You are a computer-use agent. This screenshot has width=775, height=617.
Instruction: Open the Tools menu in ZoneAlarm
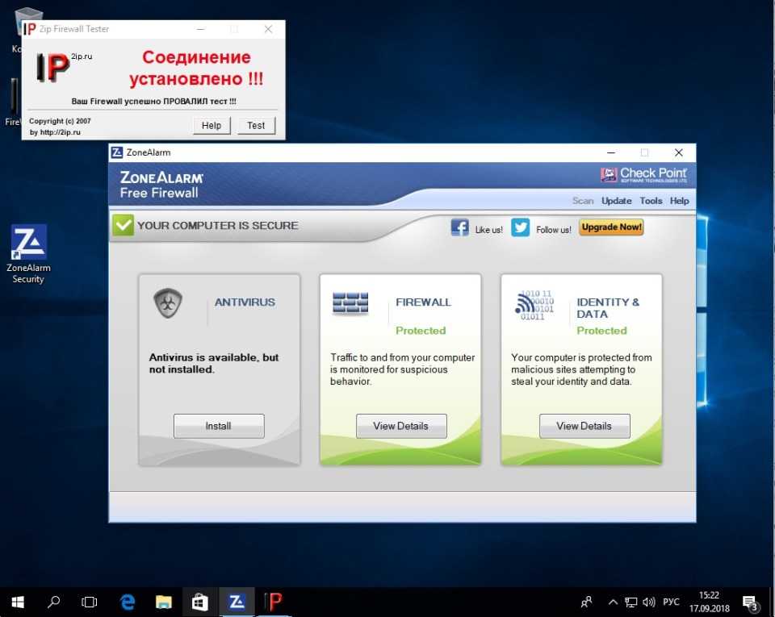(x=651, y=201)
